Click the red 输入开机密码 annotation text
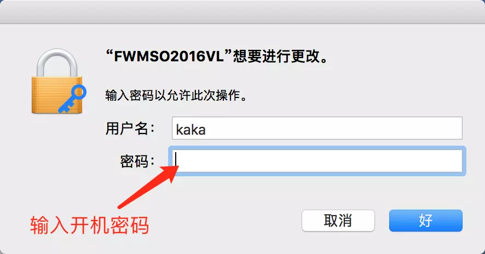This screenshot has width=485, height=254. click(90, 225)
